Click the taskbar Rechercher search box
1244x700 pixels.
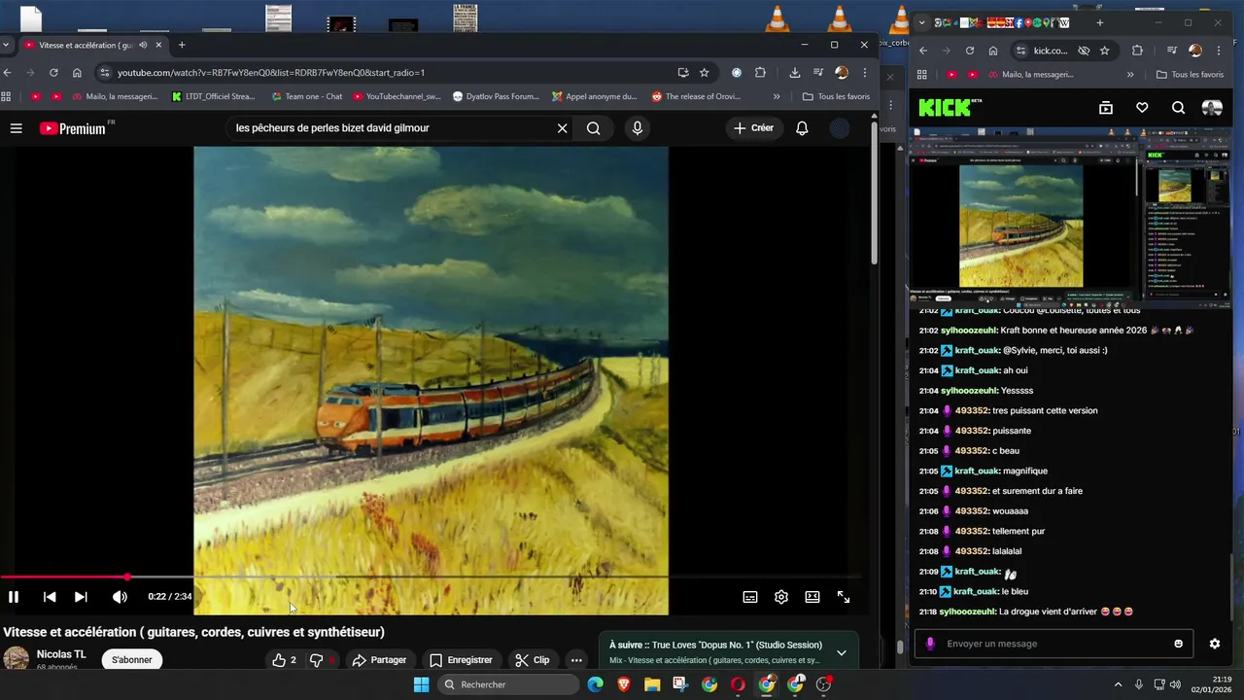coord(507,684)
